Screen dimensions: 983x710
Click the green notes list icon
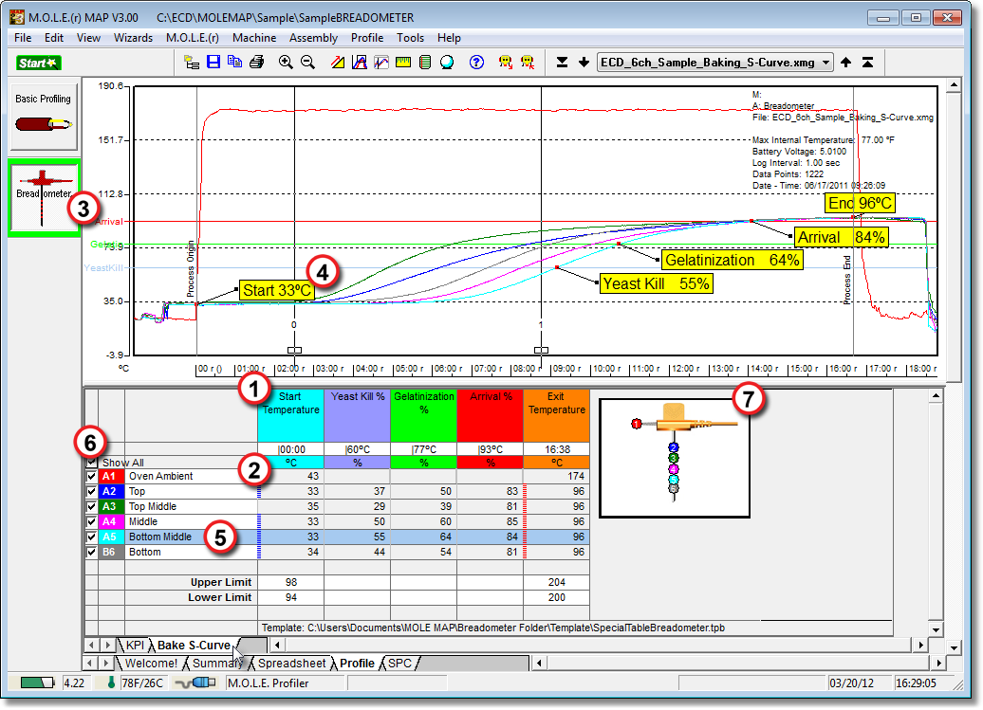(425, 62)
